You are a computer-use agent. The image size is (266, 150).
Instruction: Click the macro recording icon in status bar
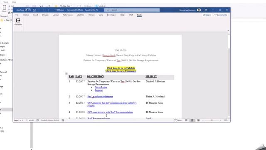pyautogui.click(x=63, y=120)
